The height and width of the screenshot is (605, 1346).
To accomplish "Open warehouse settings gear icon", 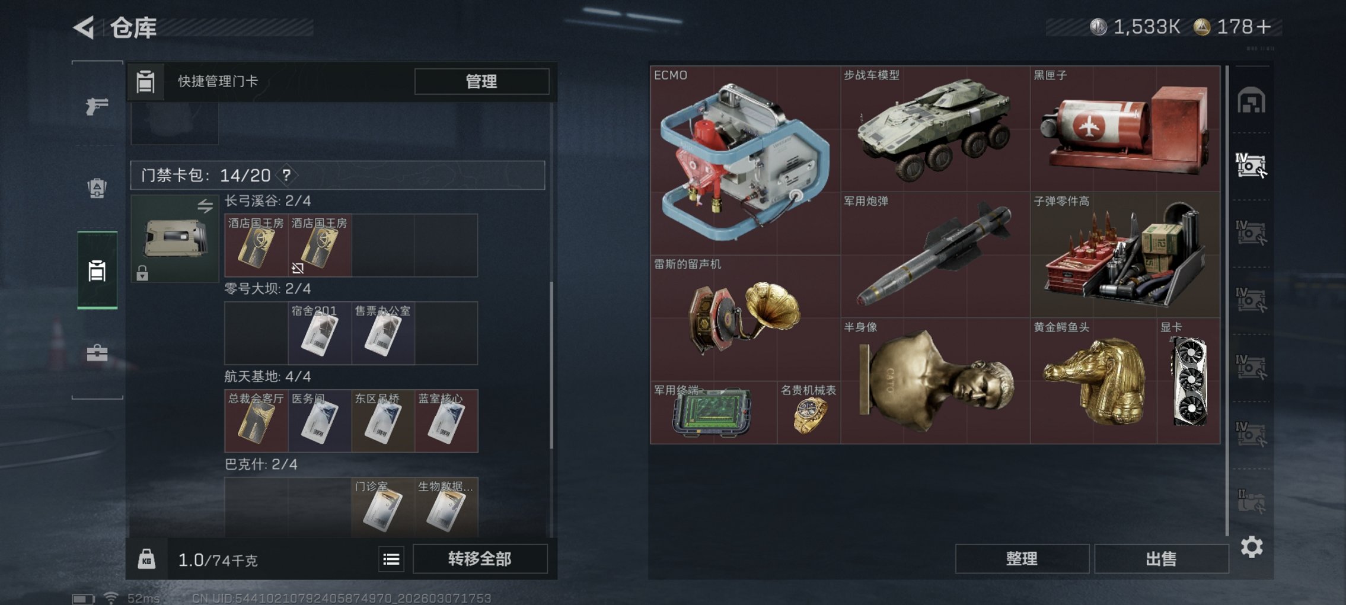I will pyautogui.click(x=1251, y=547).
